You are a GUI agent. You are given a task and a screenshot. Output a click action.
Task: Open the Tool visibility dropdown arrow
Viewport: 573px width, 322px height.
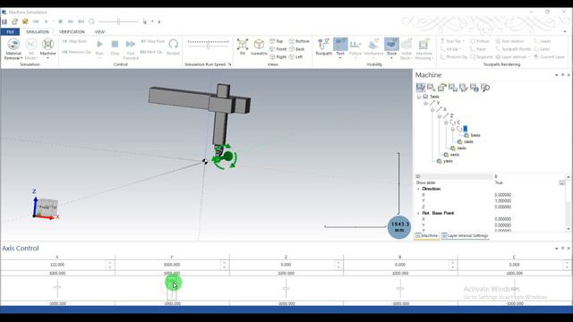pos(340,58)
